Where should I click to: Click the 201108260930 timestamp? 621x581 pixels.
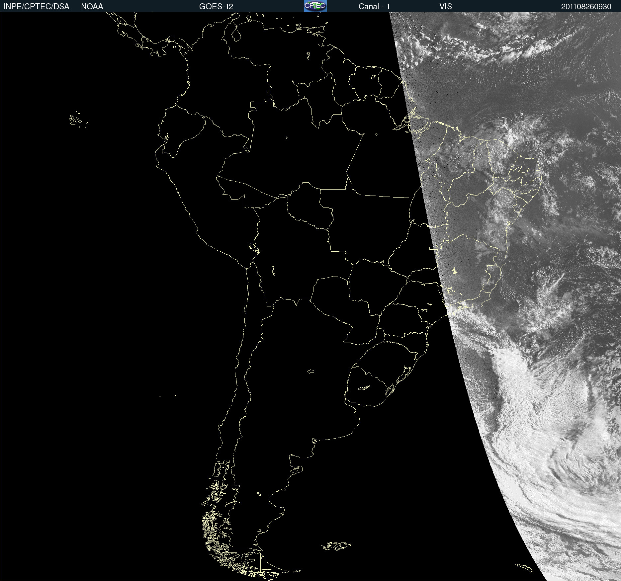pyautogui.click(x=586, y=7)
